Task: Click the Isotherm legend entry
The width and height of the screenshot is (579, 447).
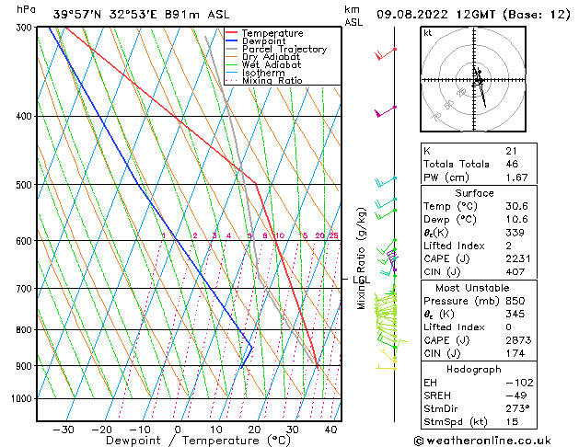Action: [255, 73]
